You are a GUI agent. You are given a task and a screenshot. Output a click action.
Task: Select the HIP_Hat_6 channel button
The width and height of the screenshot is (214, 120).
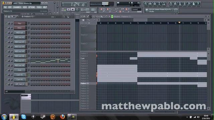tap(19, 84)
